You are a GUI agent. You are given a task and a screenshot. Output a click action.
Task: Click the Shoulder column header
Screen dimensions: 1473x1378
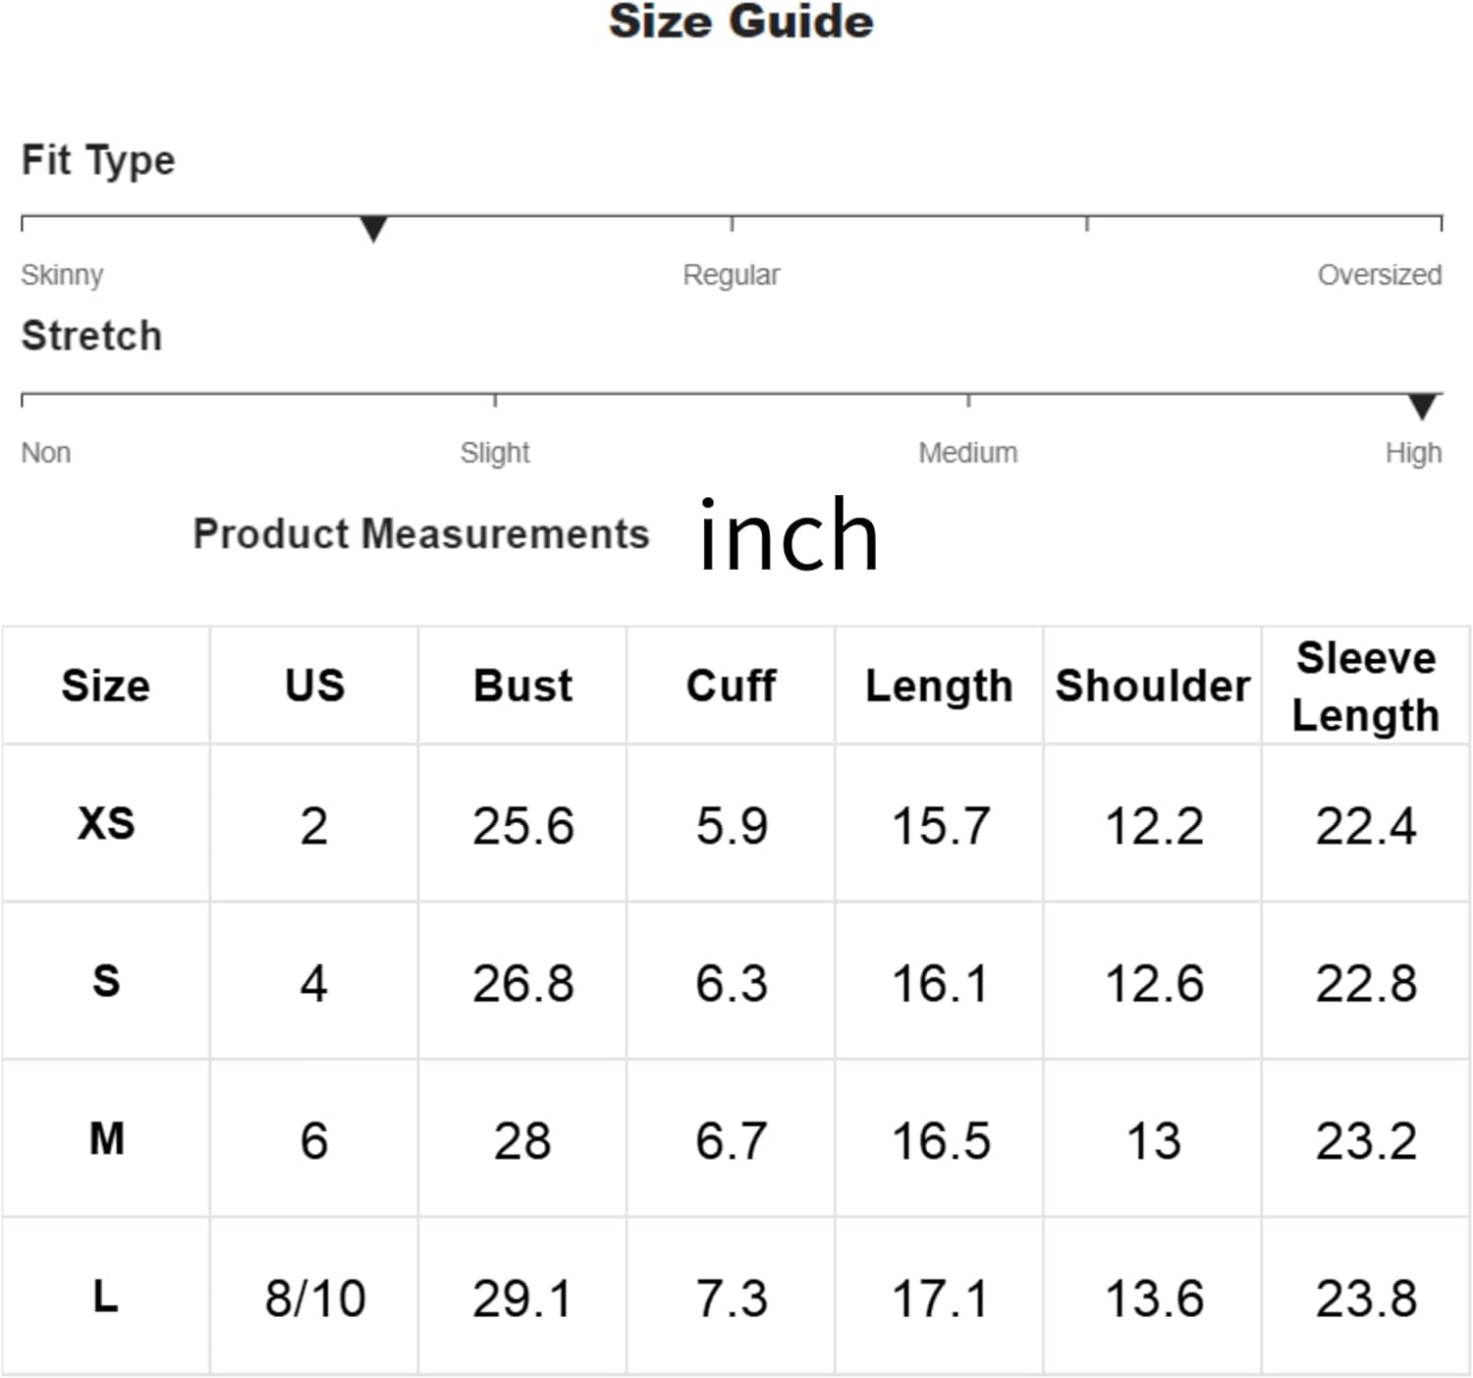tap(1153, 686)
